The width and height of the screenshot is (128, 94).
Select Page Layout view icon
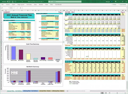tap(106, 93)
